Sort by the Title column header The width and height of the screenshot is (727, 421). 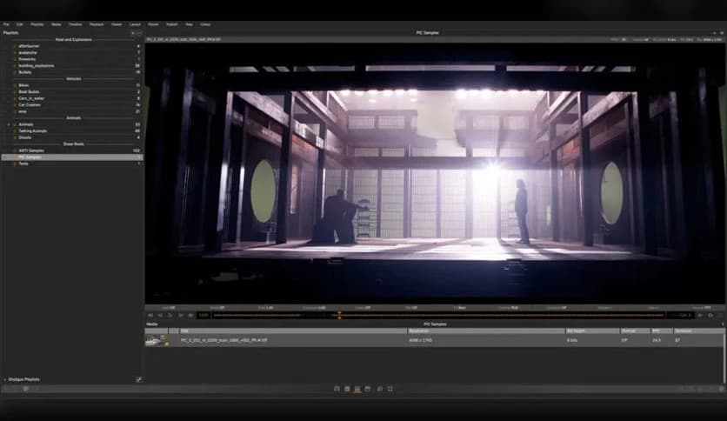pos(293,331)
